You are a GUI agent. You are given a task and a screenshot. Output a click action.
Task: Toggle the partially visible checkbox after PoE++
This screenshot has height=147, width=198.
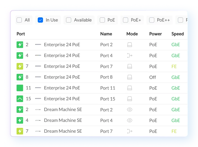point(180,20)
